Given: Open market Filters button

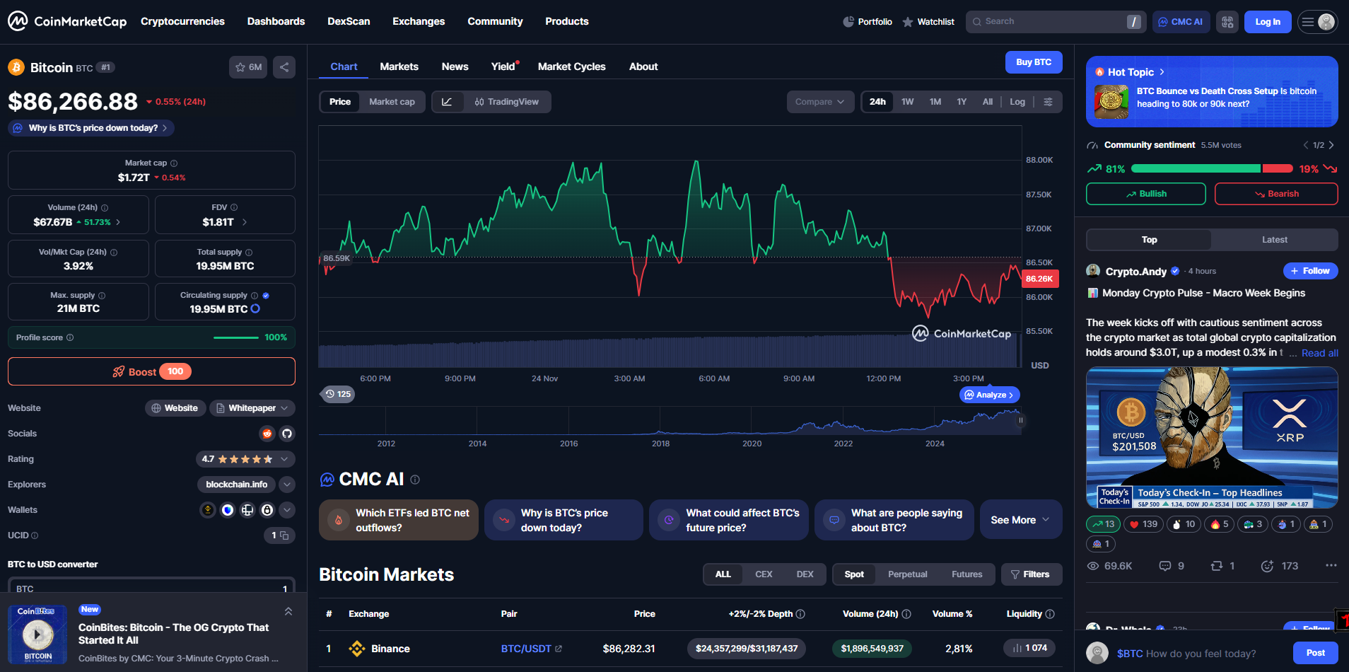Looking at the screenshot, I should [x=1030, y=574].
